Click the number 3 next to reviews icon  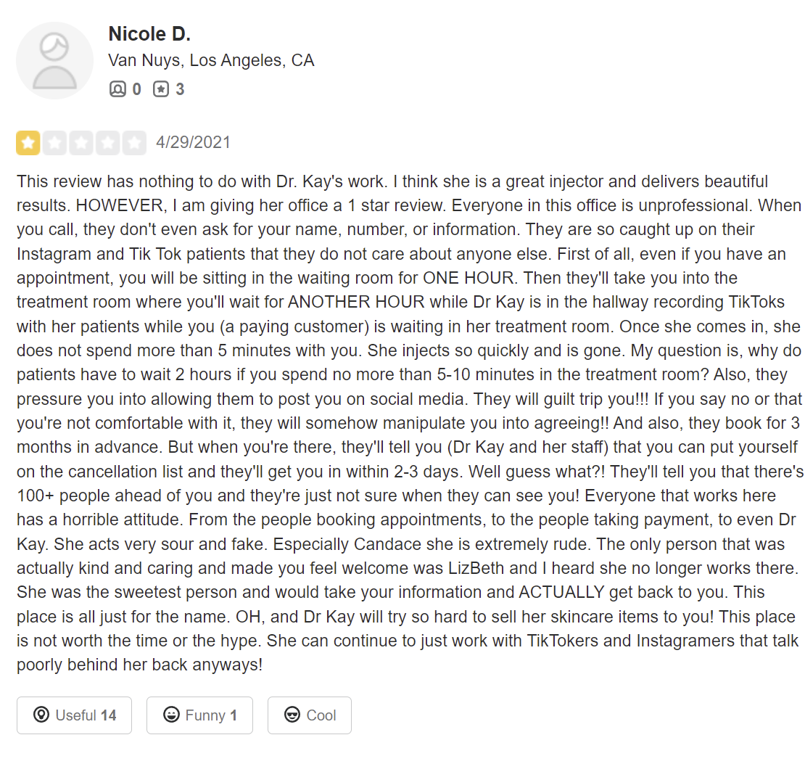(180, 89)
